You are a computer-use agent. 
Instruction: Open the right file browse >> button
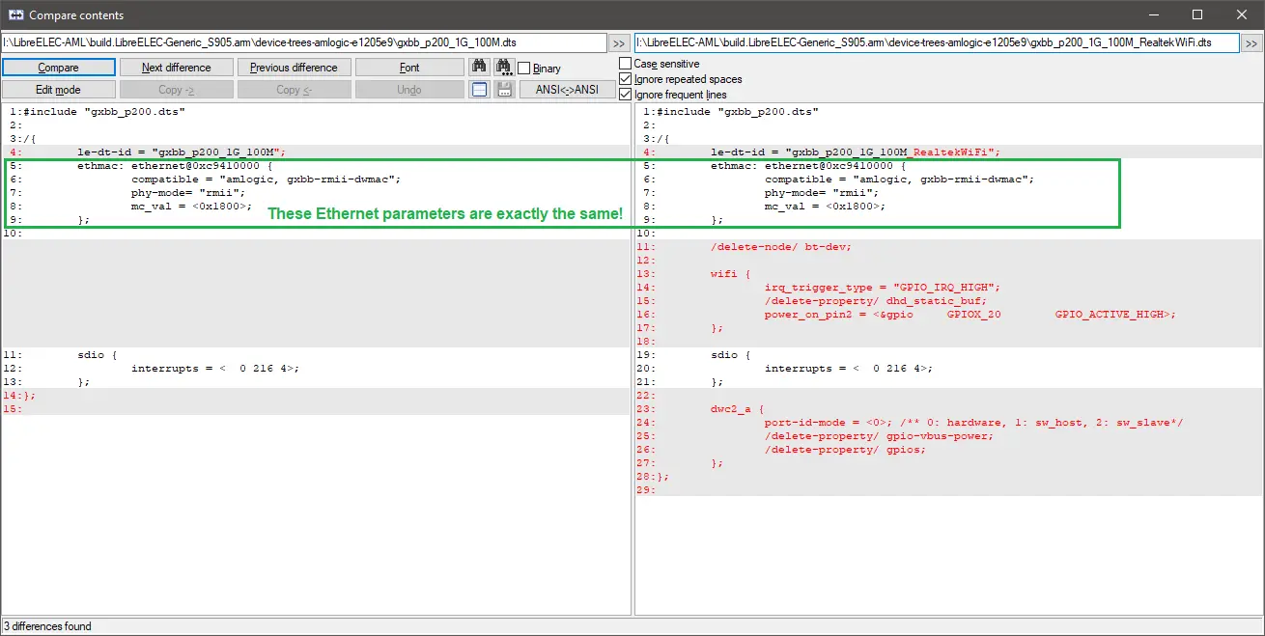point(1251,43)
